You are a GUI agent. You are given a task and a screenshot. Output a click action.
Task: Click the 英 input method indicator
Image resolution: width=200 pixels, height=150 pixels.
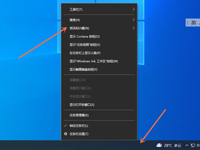[x=193, y=23]
